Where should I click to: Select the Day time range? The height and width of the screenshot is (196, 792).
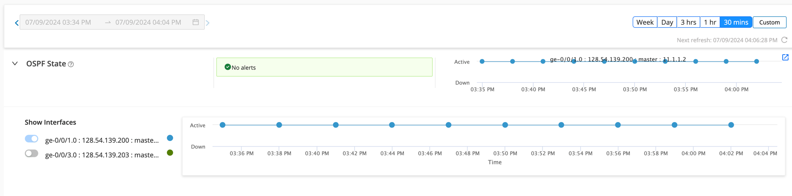click(x=667, y=22)
